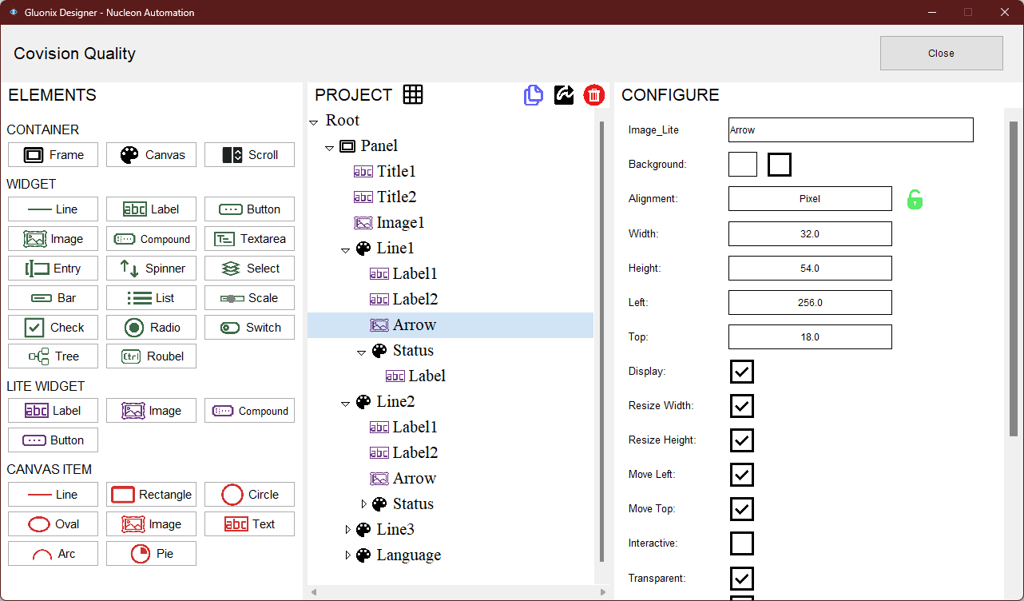Click the green unlock icon beside Alignment
Image resolution: width=1024 pixels, height=601 pixels.
(x=915, y=199)
